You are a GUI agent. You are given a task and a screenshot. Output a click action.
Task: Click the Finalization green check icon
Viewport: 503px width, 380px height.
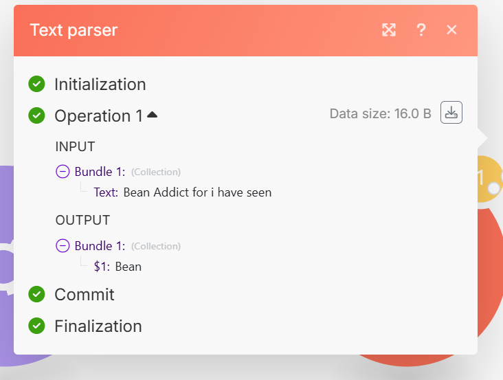(36, 326)
